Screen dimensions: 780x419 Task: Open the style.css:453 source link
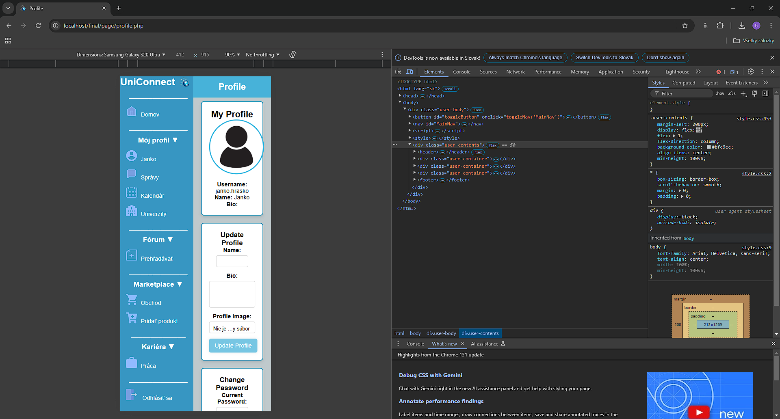(754, 119)
